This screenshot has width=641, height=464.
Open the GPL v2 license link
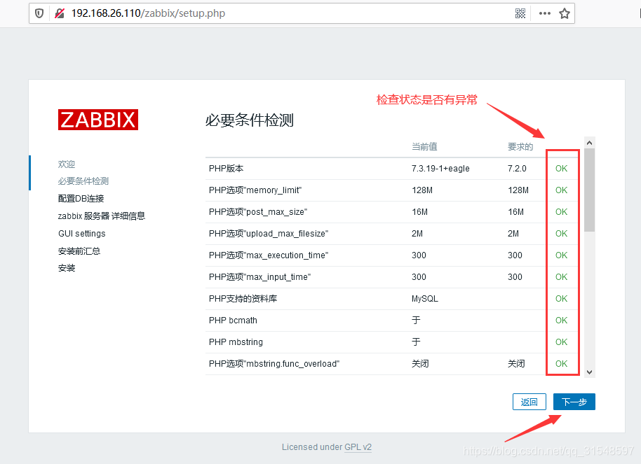coord(358,447)
